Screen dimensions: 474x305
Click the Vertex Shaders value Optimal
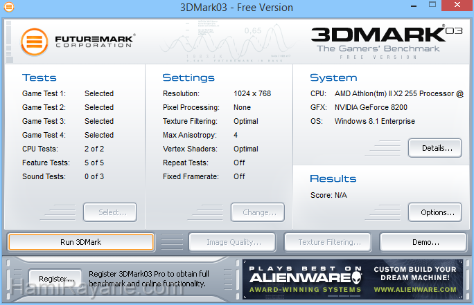point(246,149)
